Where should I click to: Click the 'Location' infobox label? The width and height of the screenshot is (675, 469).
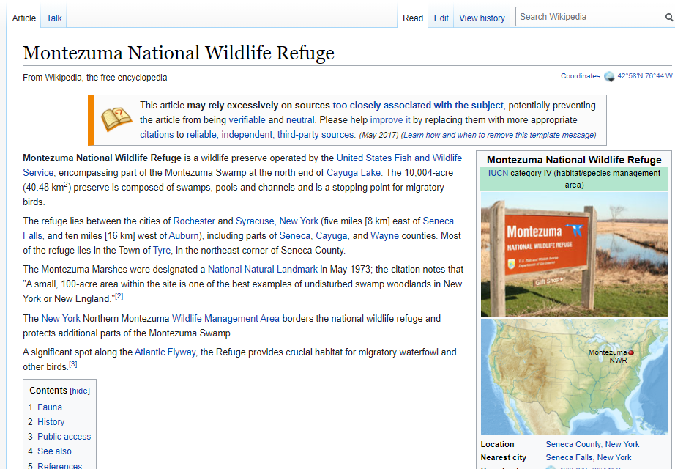click(x=497, y=444)
